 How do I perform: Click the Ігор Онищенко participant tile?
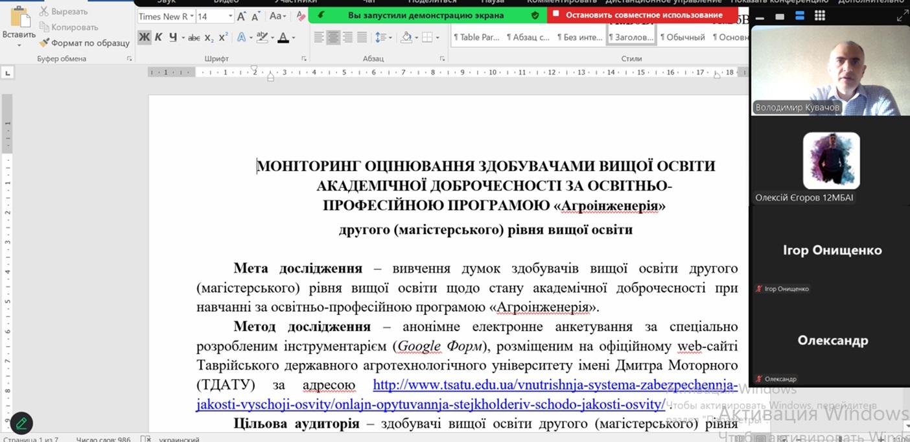[830, 251]
